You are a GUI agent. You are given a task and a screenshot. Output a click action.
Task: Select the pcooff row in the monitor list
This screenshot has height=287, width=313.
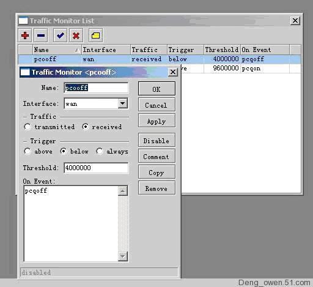click(160, 59)
